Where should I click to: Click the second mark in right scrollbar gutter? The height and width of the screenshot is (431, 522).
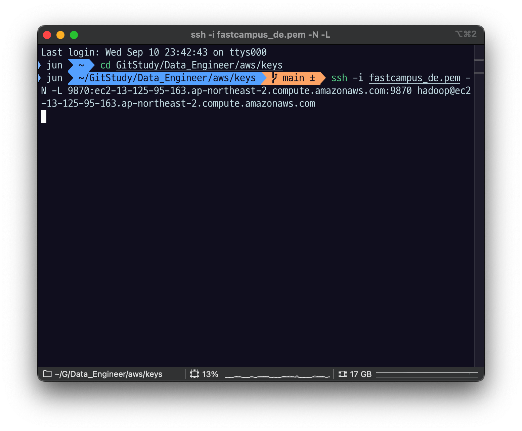pyautogui.click(x=479, y=73)
